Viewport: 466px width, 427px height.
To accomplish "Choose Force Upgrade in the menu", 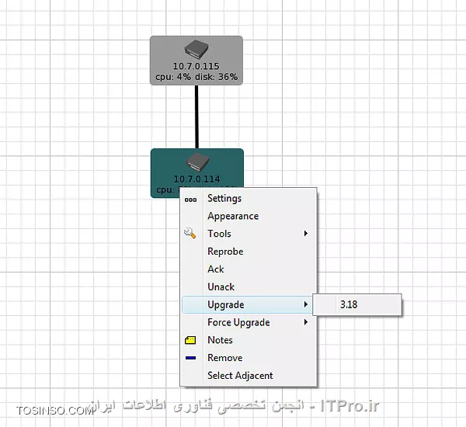I will click(x=249, y=322).
